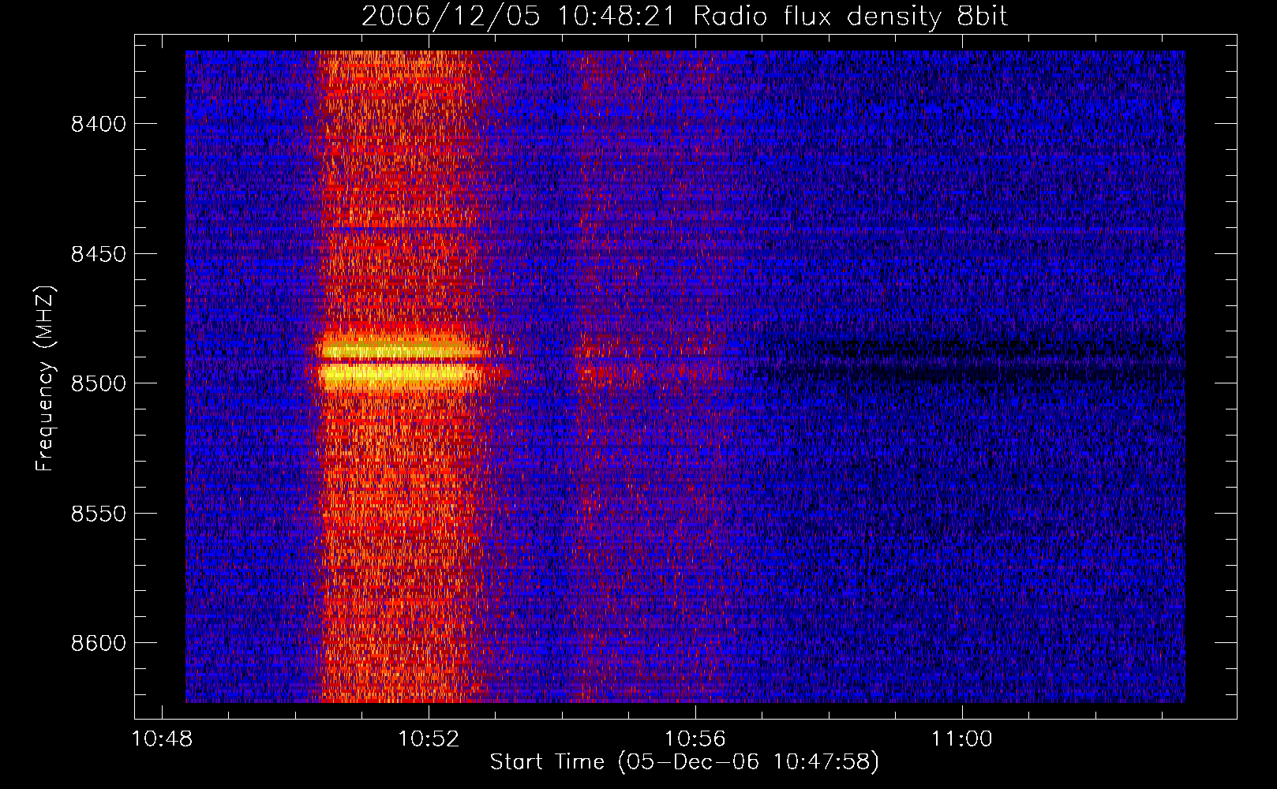Click the plot title '2006/12/05 10:48:21 Radio flux density 8bit'

(685, 16)
